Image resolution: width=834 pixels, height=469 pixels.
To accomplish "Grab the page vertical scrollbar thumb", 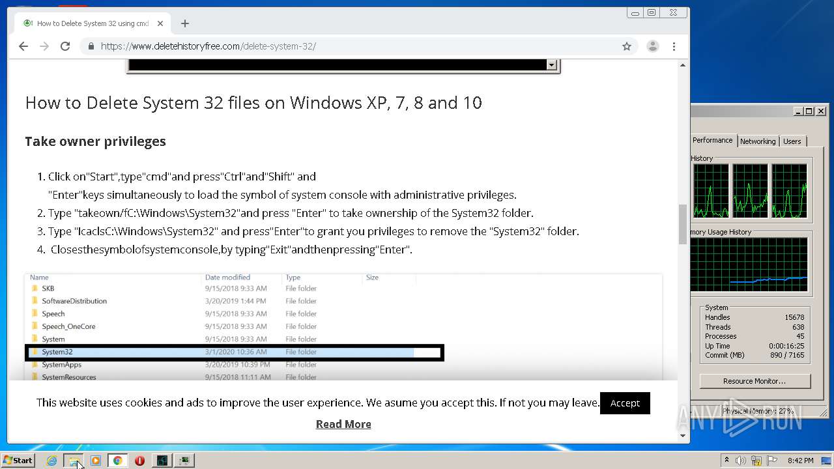I will pyautogui.click(x=683, y=224).
